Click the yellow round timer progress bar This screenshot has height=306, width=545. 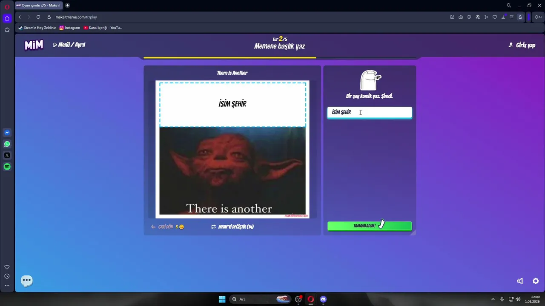click(x=230, y=57)
